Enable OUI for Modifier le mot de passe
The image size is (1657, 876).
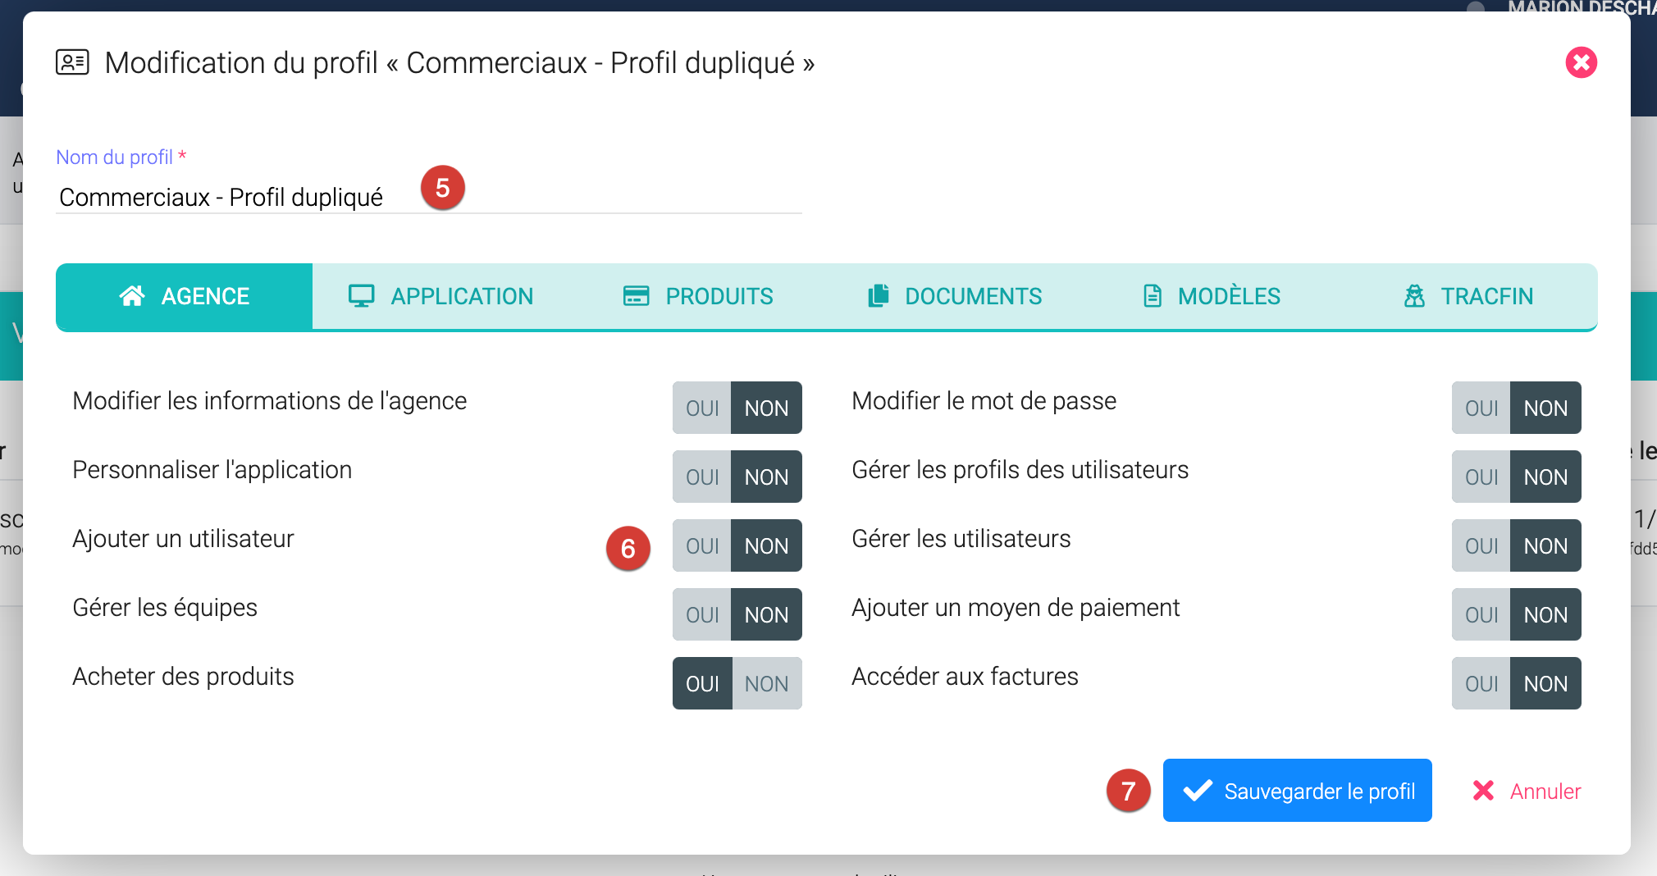[x=1481, y=408]
